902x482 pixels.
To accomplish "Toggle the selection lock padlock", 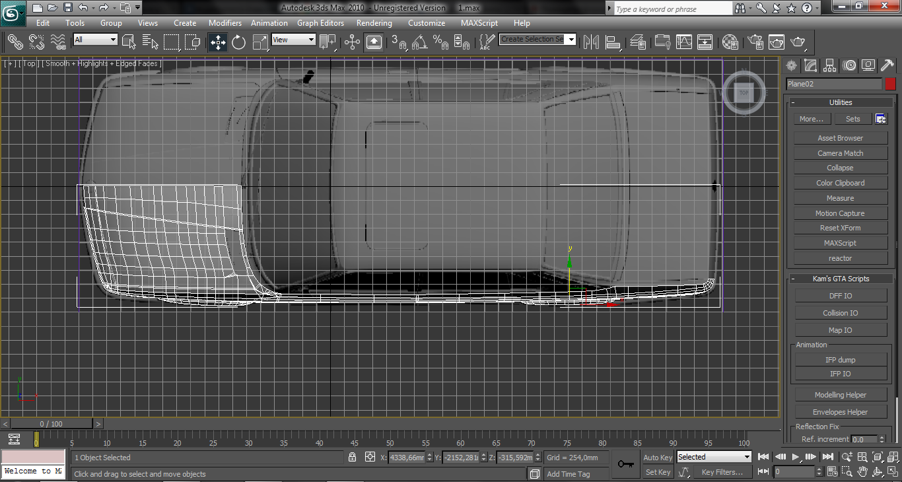I will 353,457.
